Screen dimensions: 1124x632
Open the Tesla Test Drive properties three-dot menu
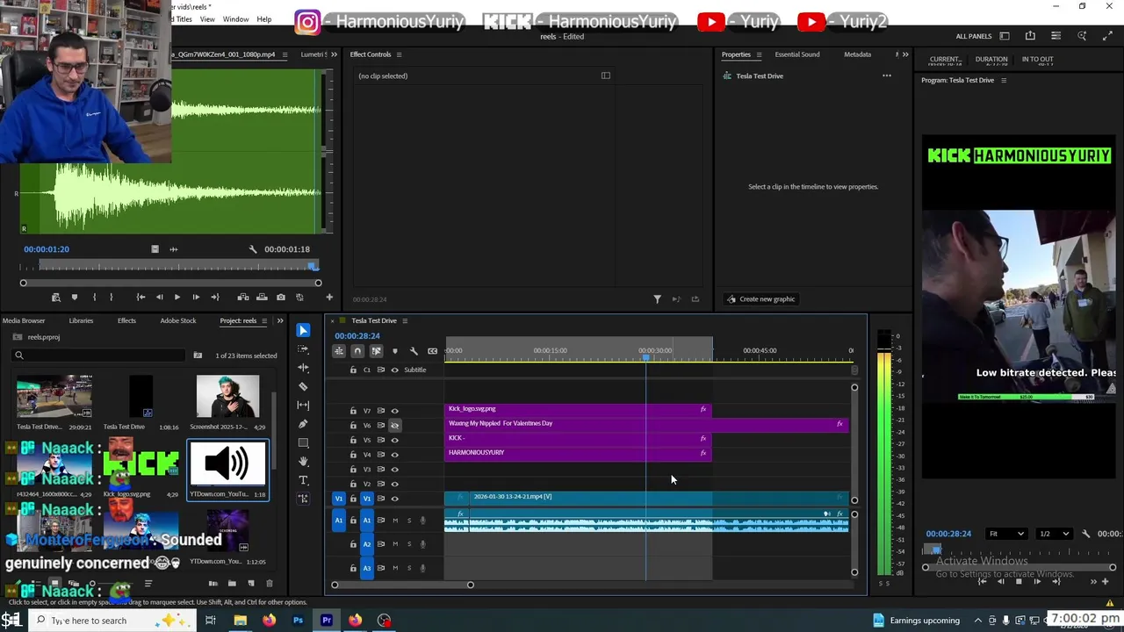tap(887, 75)
